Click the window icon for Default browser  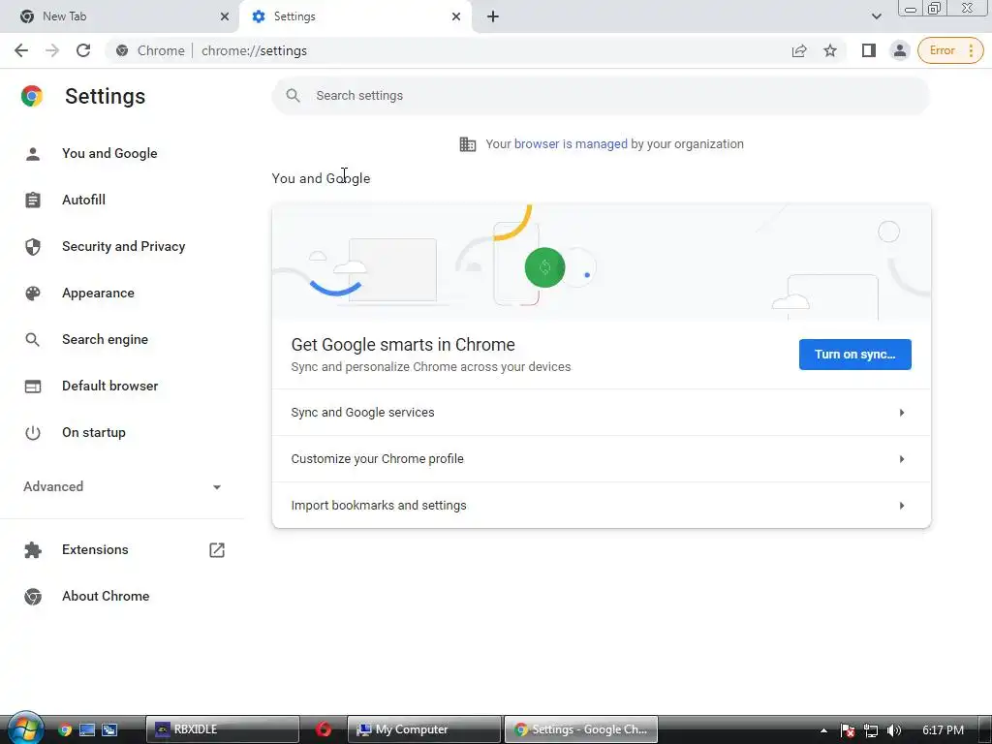click(33, 386)
